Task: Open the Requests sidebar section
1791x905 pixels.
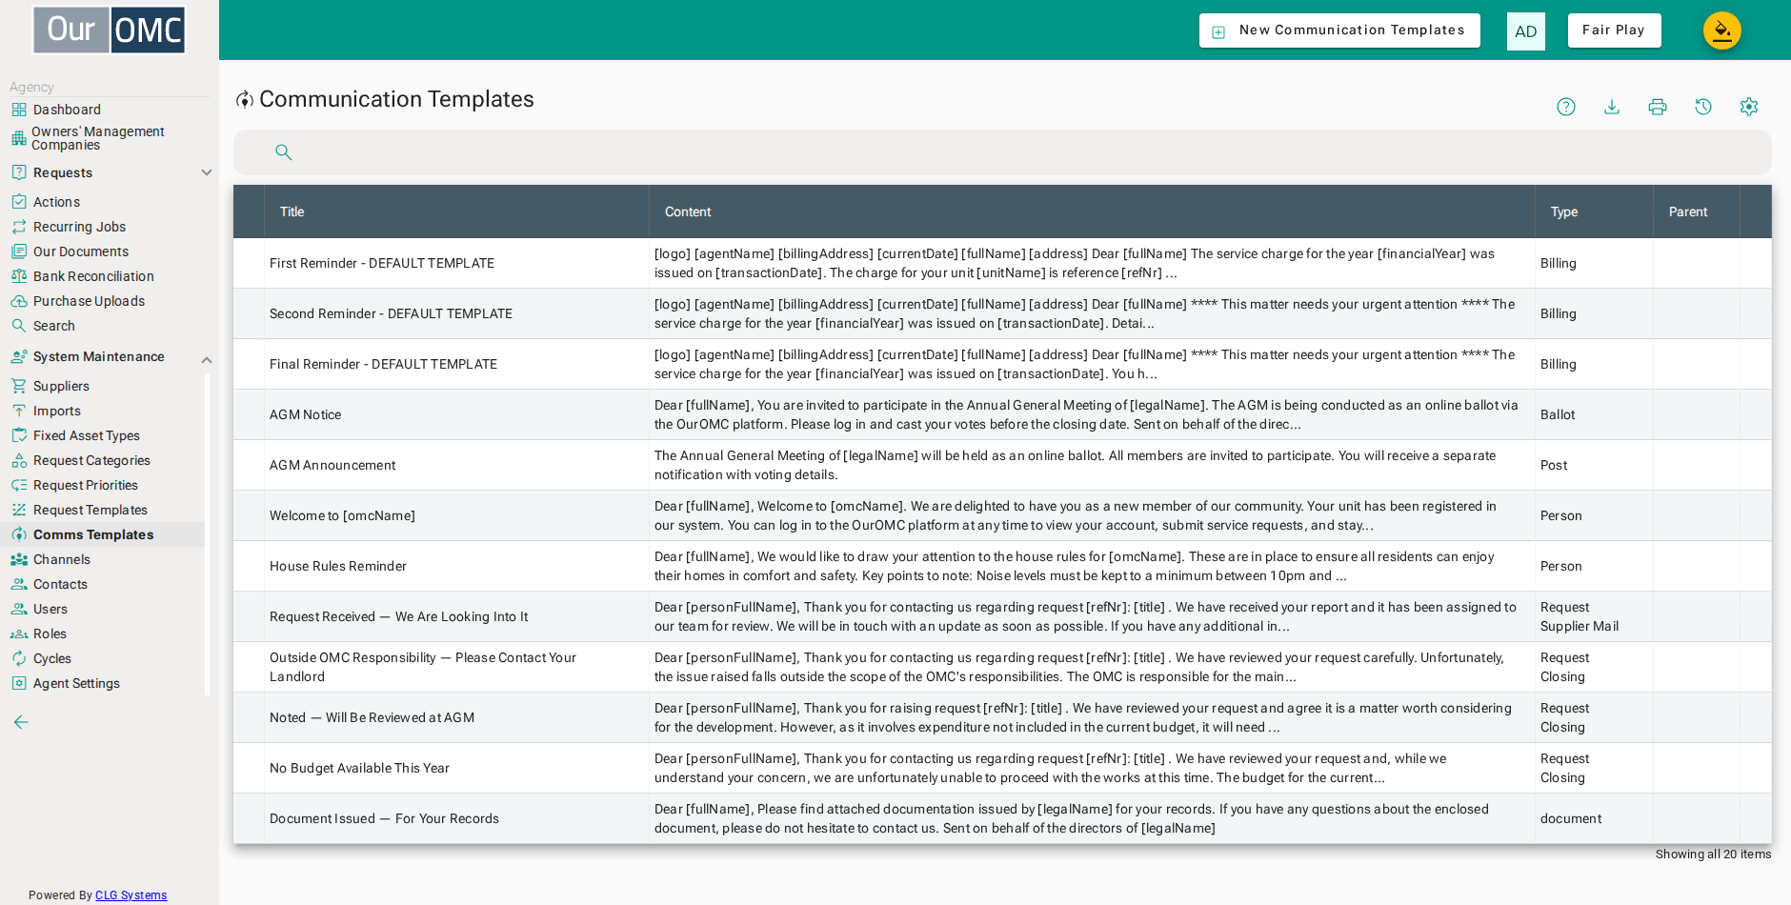Action: tap(63, 172)
